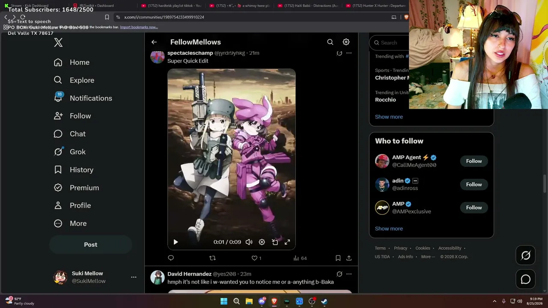Open the floating chat messages button

coord(526,279)
